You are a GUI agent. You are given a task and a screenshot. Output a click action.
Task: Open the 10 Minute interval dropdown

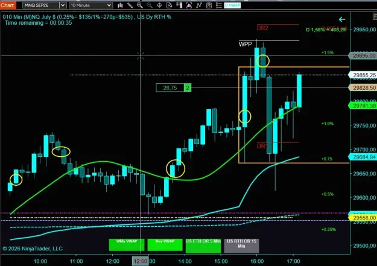tap(91, 5)
